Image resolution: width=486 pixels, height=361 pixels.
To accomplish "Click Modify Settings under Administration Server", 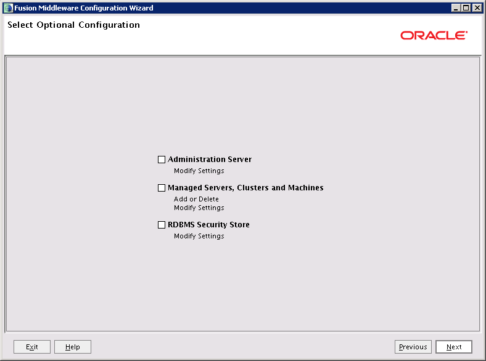I will click(x=199, y=171).
